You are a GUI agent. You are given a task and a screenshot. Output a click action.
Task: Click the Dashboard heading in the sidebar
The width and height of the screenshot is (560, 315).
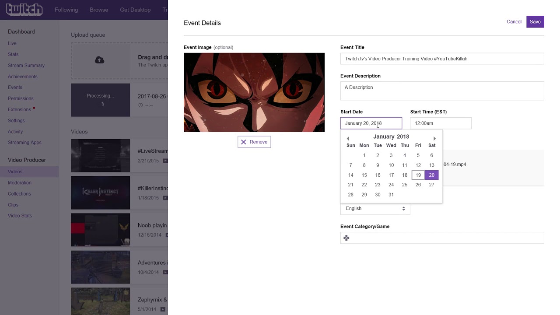click(21, 31)
